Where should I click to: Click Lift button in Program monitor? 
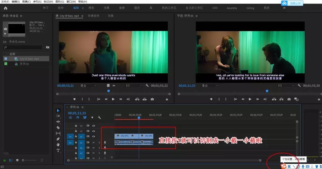[x=274, y=99]
